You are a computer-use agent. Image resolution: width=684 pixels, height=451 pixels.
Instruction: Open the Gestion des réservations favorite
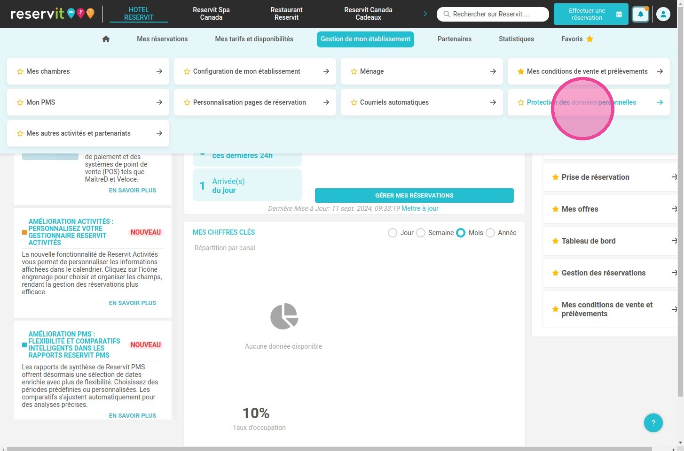click(610, 273)
